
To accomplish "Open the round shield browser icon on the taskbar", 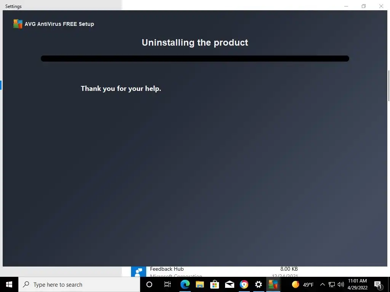I will [244, 284].
